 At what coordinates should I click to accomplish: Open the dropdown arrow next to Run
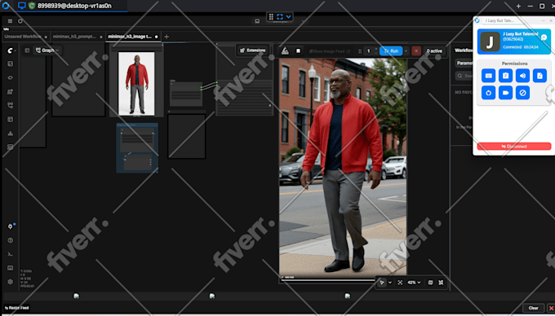point(406,51)
